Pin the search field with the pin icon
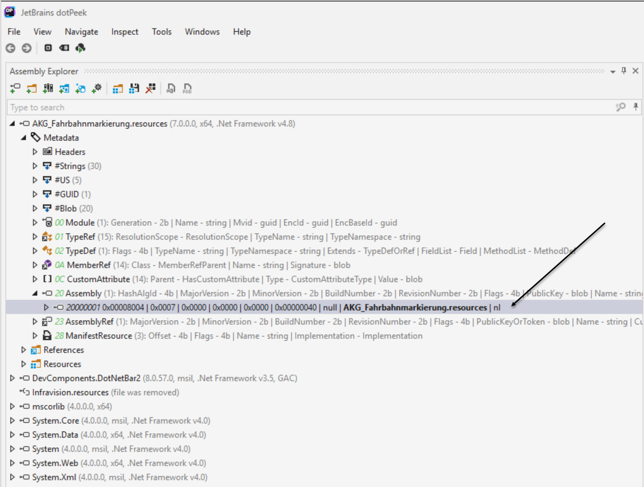Viewport: 644px width, 487px height. pos(636,107)
